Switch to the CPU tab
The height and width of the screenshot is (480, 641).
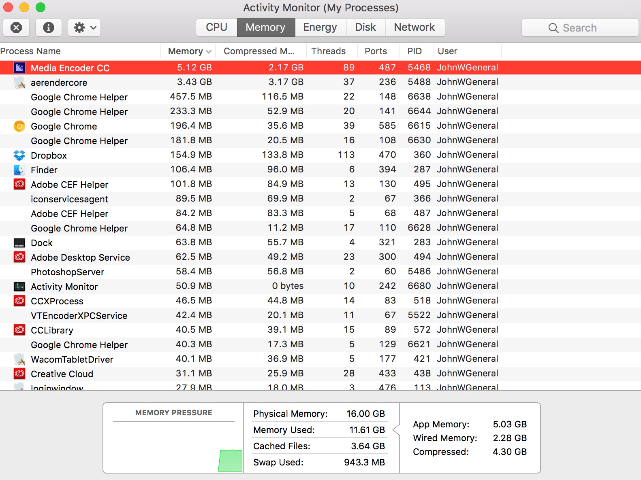(x=216, y=28)
